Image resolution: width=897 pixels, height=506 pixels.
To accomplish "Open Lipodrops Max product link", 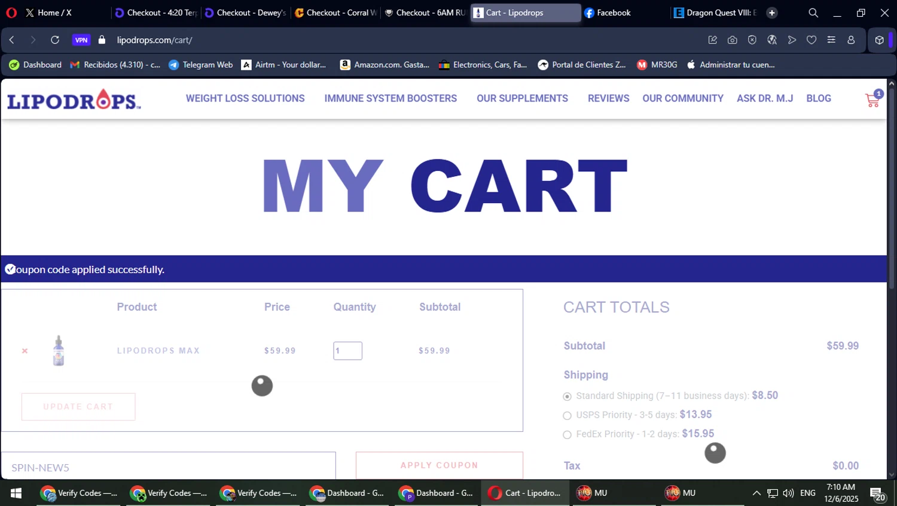I will 158,351.
